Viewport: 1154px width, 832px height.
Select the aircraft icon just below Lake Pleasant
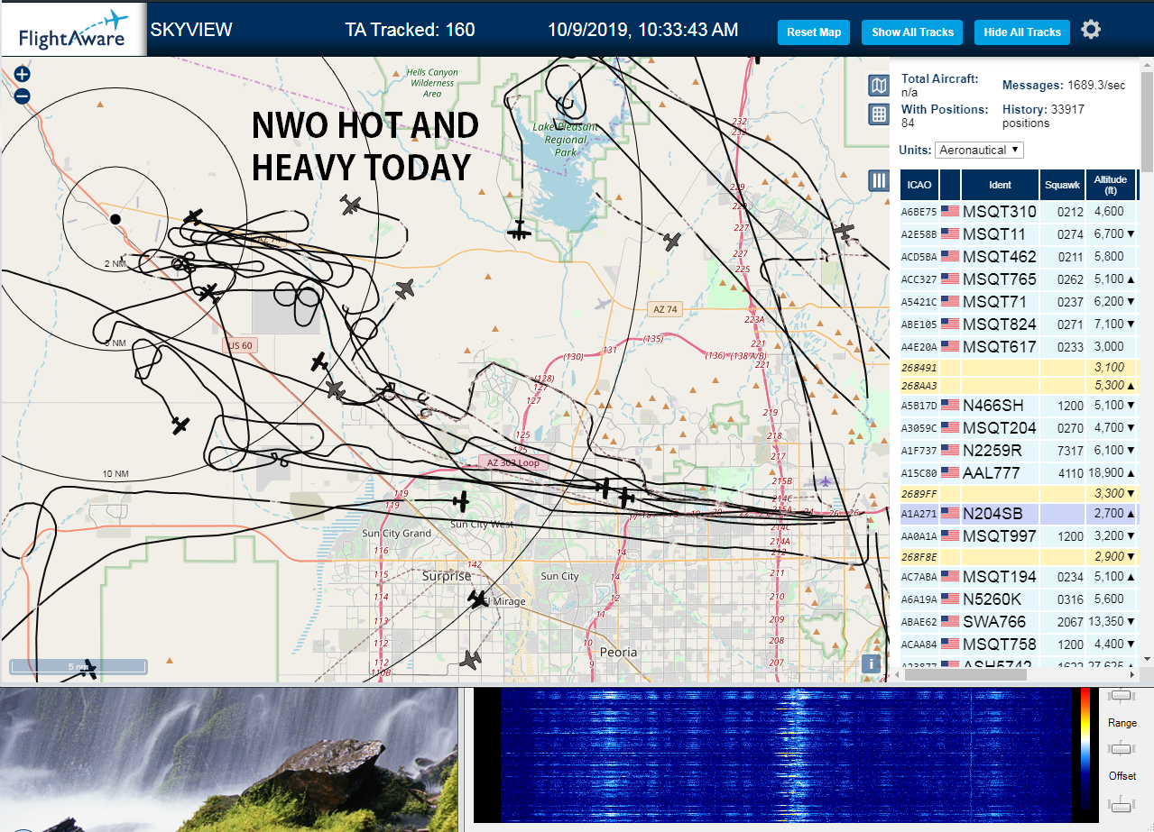pyautogui.click(x=519, y=230)
